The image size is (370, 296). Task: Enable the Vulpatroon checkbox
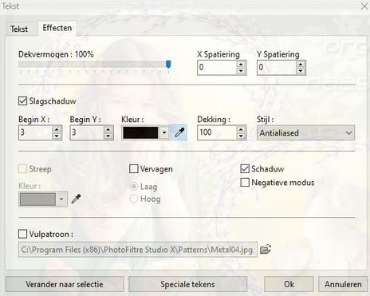pos(22,234)
